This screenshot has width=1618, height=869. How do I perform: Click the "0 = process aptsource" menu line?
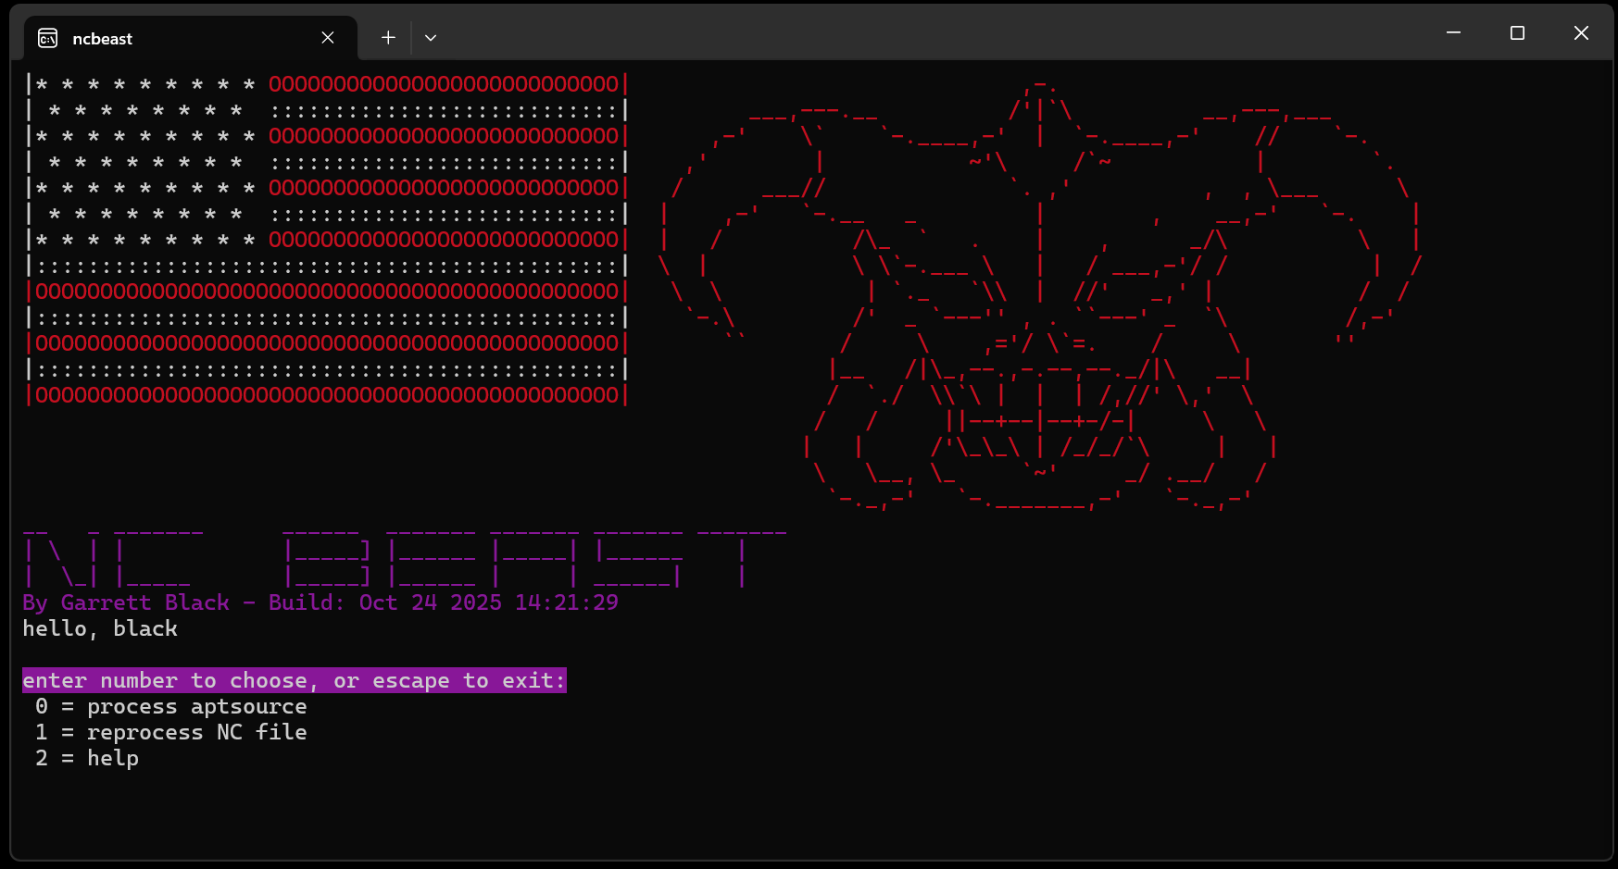click(170, 707)
